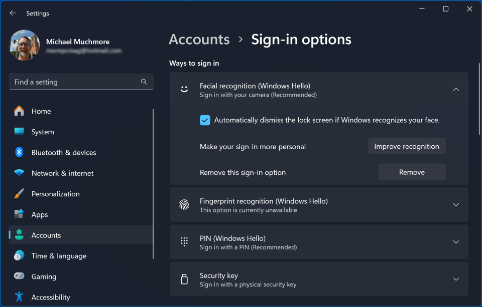The height and width of the screenshot is (307, 482).
Task: Expand the Fingerprint recognition section
Action: tap(456, 205)
